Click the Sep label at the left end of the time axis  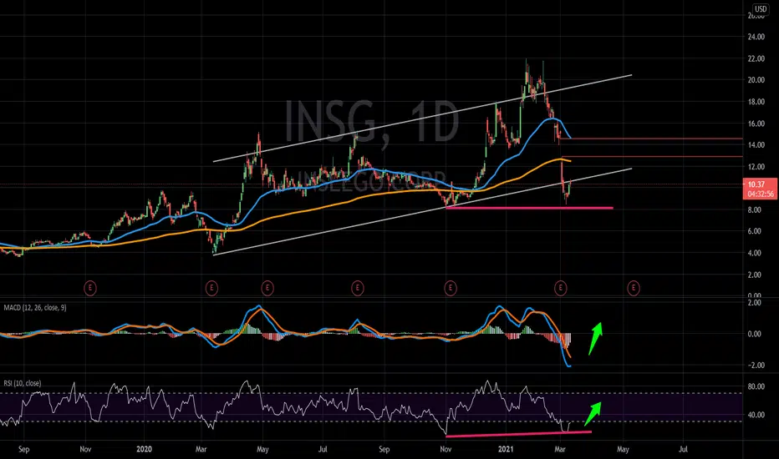click(23, 449)
